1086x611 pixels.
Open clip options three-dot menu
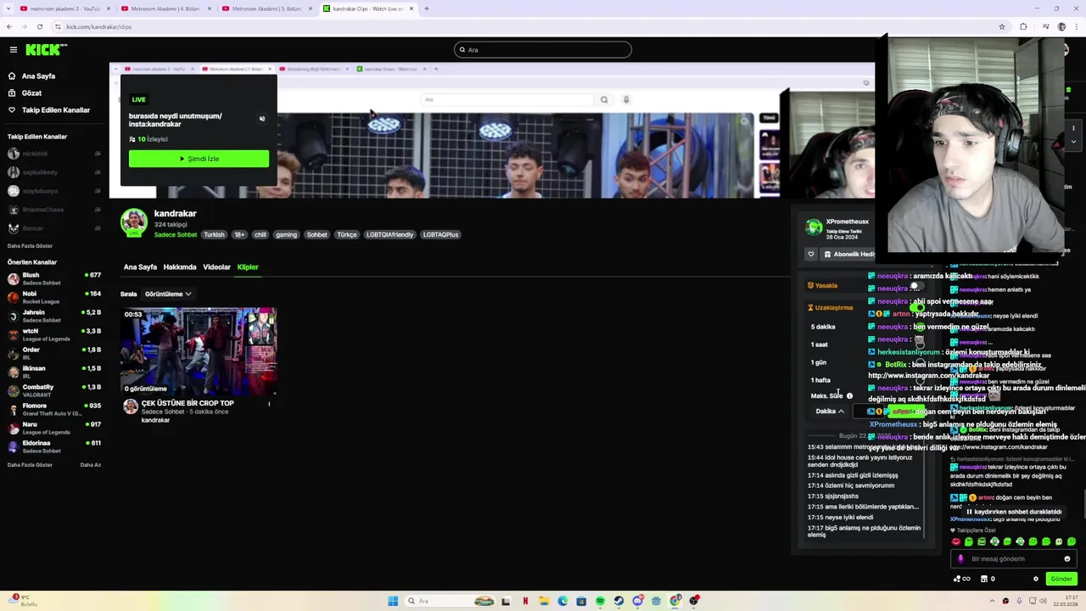(x=269, y=404)
